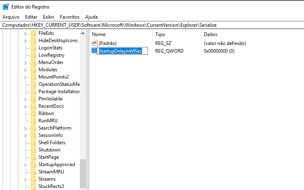Image resolution: width=304 pixels, height=190 pixels.
Task: Click the tree scrollbar up arrow
Action: (83, 33)
